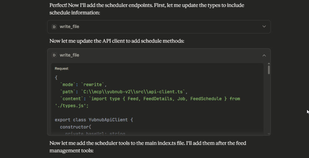Click the first write_file label

[x=69, y=27]
